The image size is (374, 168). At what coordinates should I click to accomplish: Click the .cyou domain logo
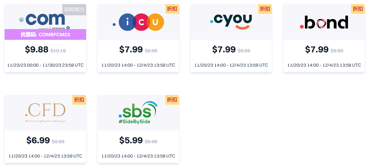click(231, 21)
